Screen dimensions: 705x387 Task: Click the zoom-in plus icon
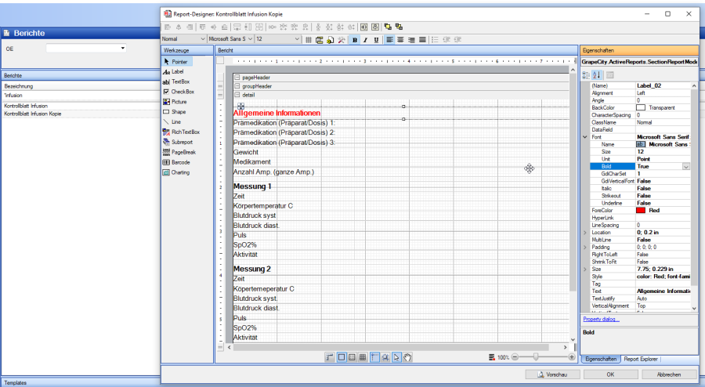[572, 357]
